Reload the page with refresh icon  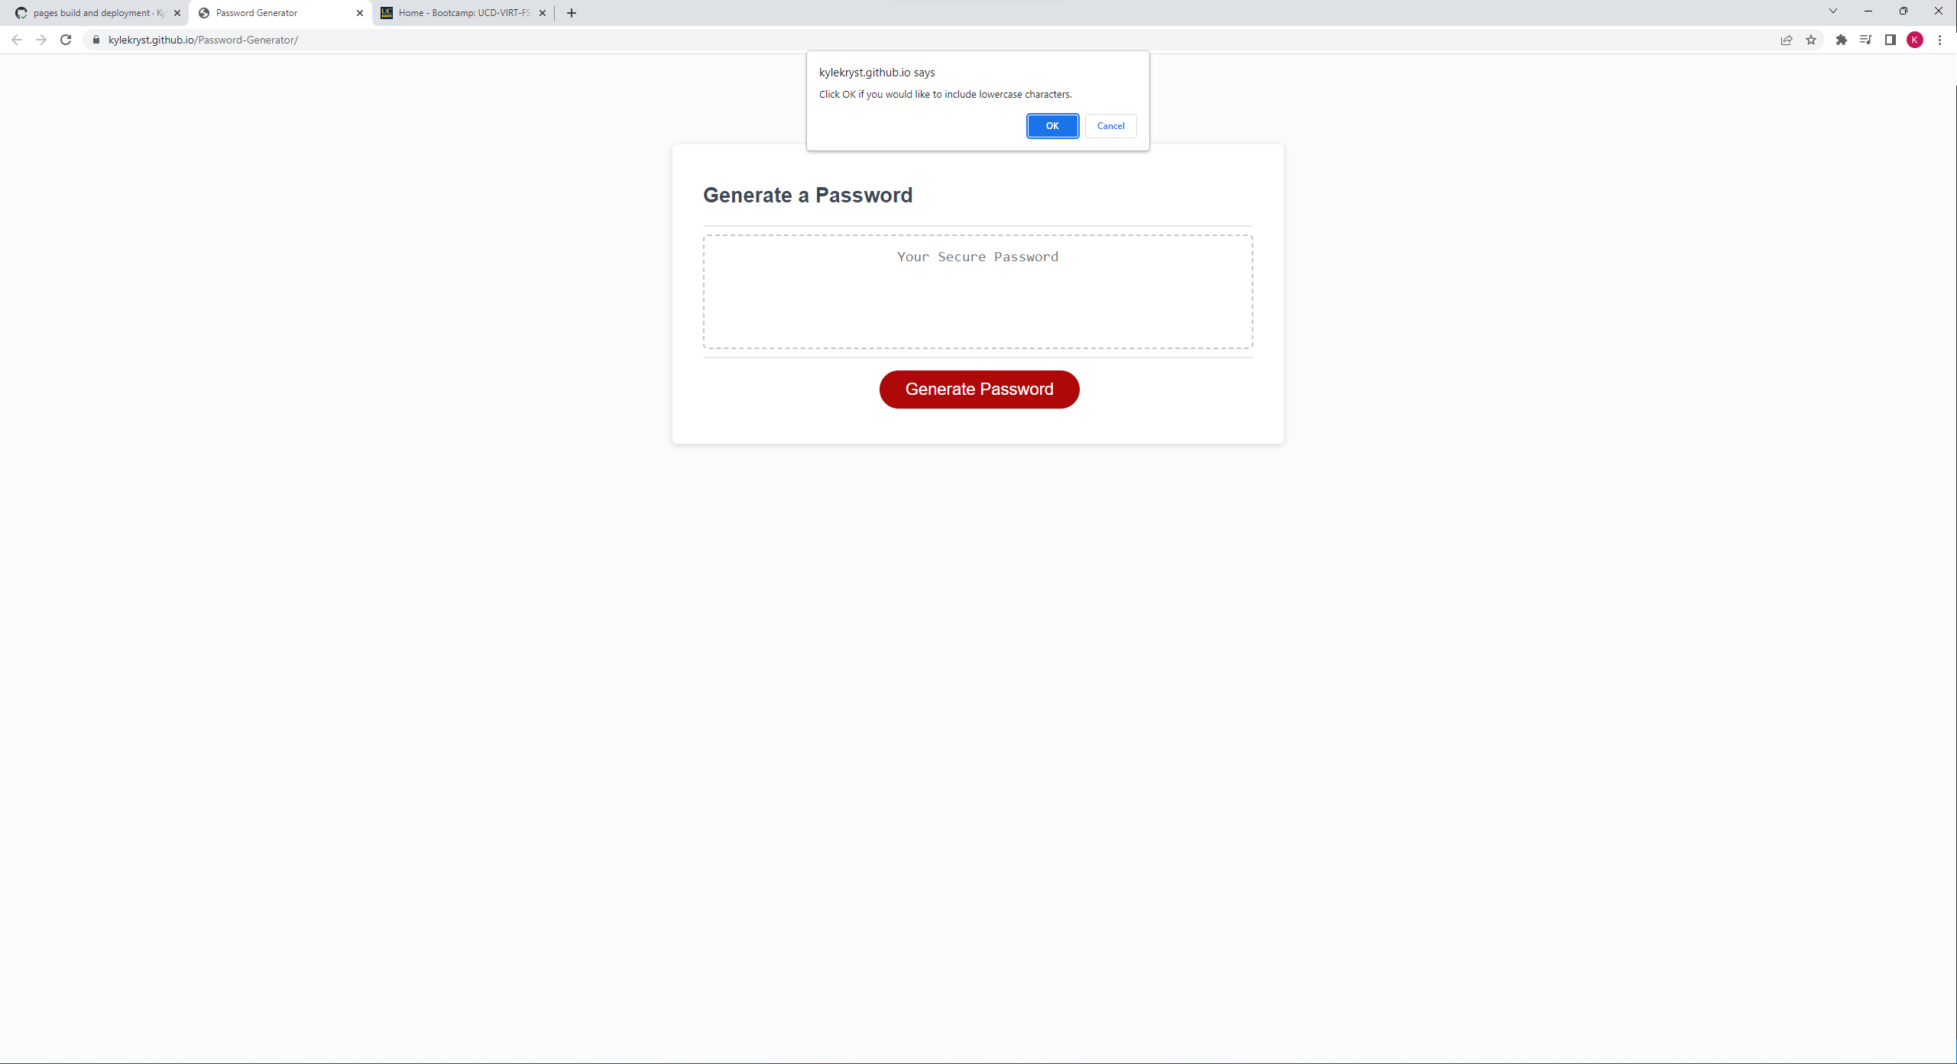66,40
